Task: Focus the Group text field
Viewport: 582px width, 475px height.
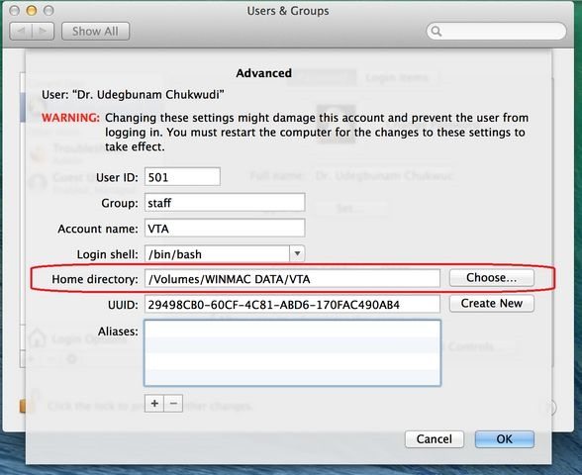Action: 225,203
